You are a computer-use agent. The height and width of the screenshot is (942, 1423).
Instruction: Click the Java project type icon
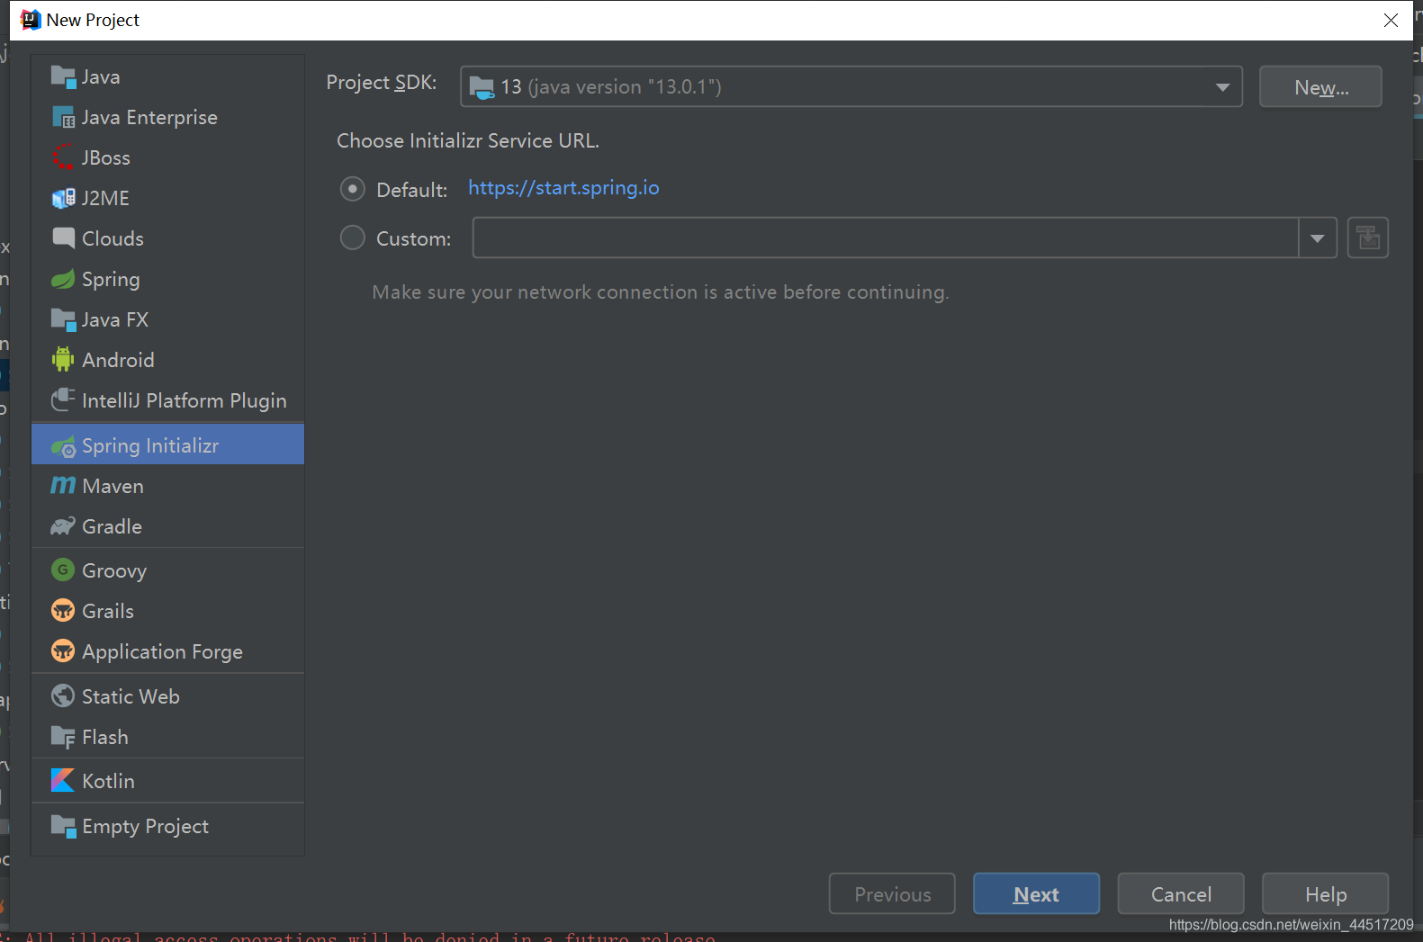pos(63,77)
